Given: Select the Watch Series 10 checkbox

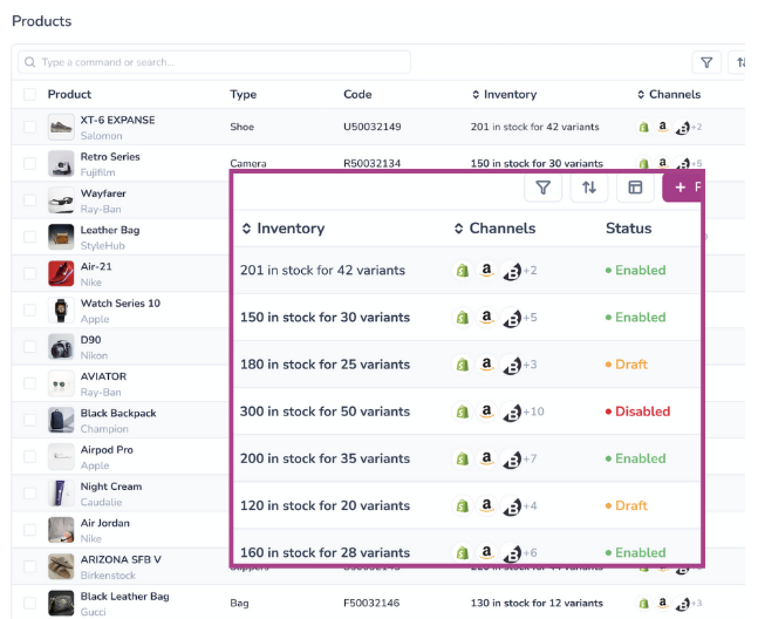Looking at the screenshot, I should 30,310.
